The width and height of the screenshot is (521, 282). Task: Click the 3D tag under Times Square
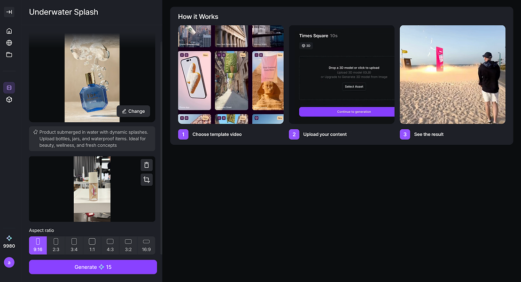point(306,46)
